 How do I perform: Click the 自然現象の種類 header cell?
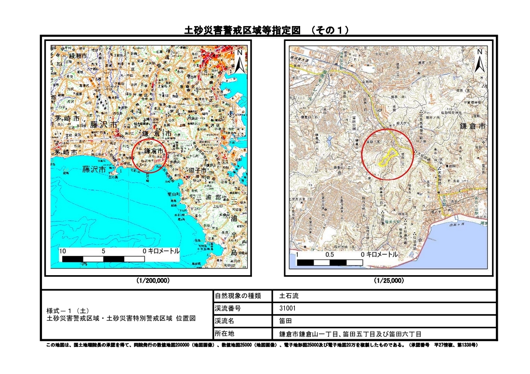click(x=238, y=296)
